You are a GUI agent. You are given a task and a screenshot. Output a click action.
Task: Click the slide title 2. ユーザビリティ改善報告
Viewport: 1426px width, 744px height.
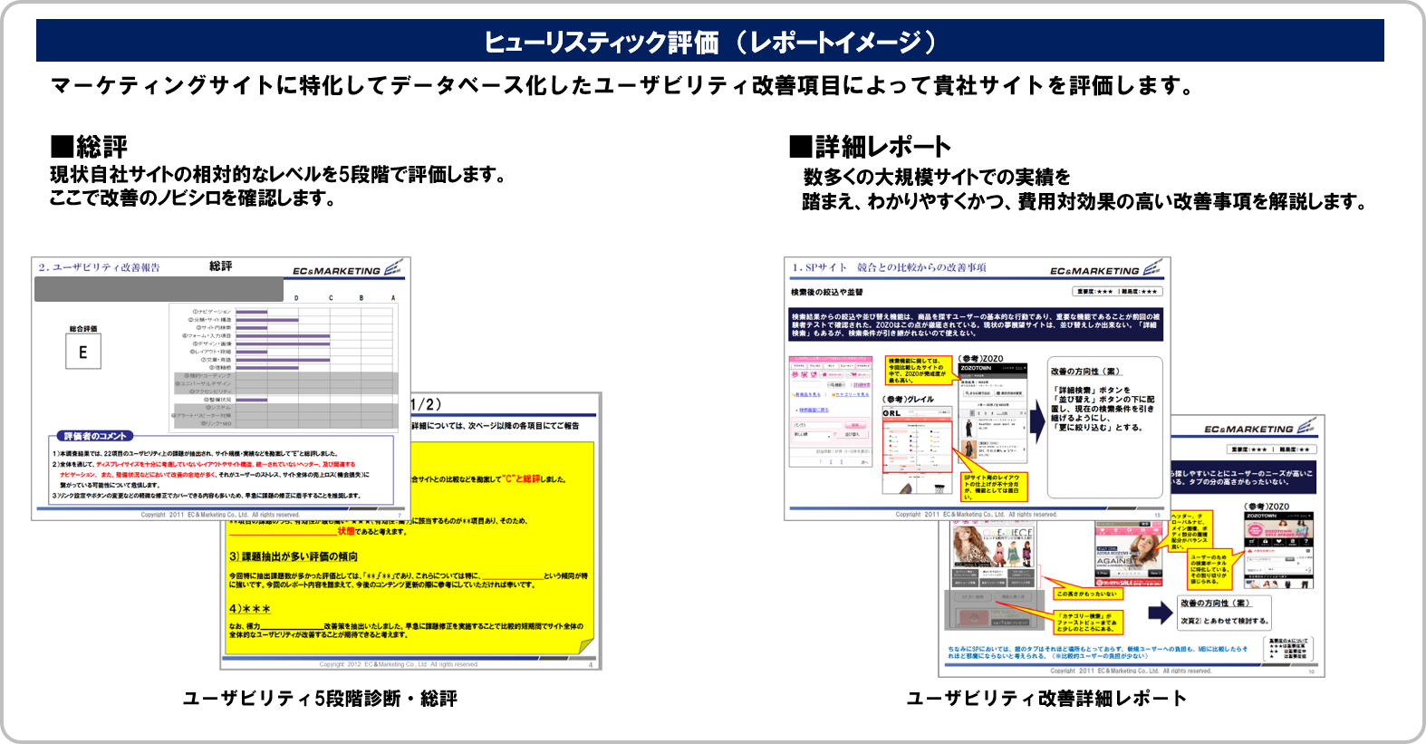[x=99, y=267]
